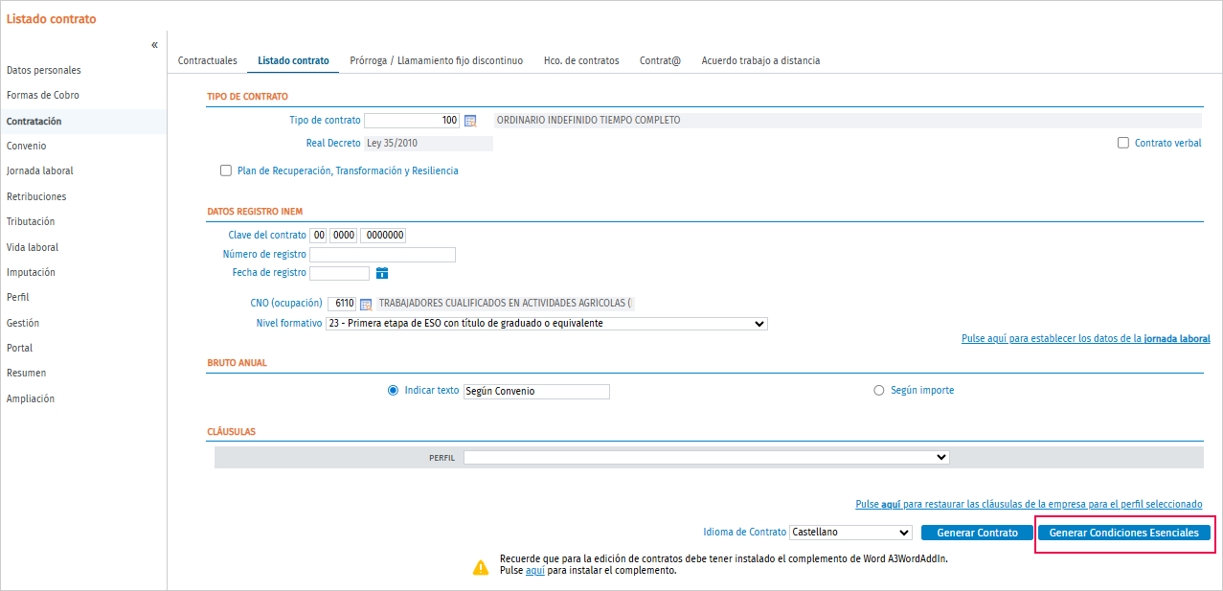Screen dimensions: 1223x591
Task: Open Perfil in the sidebar
Action: coord(18,298)
